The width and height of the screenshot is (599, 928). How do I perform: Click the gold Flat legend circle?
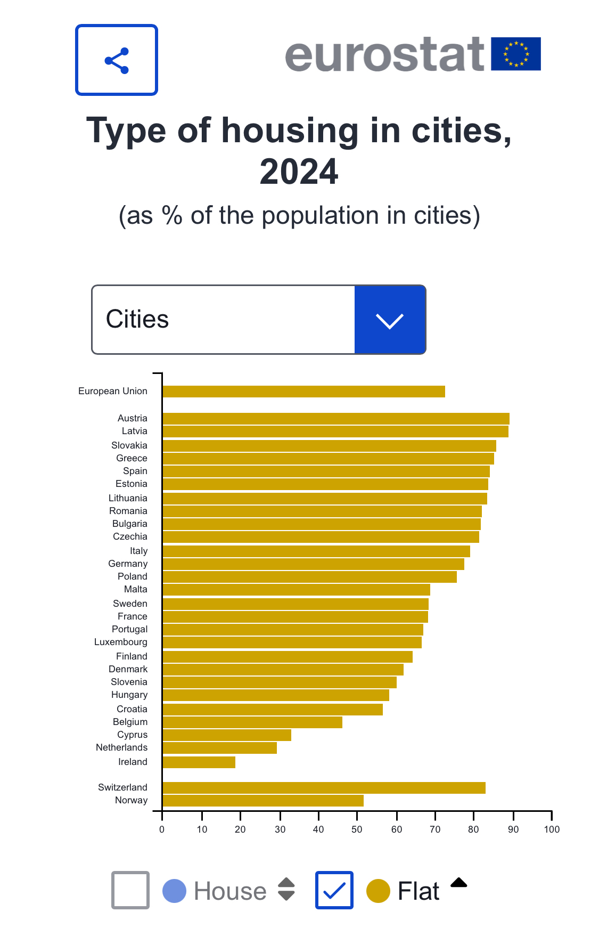coord(378,891)
